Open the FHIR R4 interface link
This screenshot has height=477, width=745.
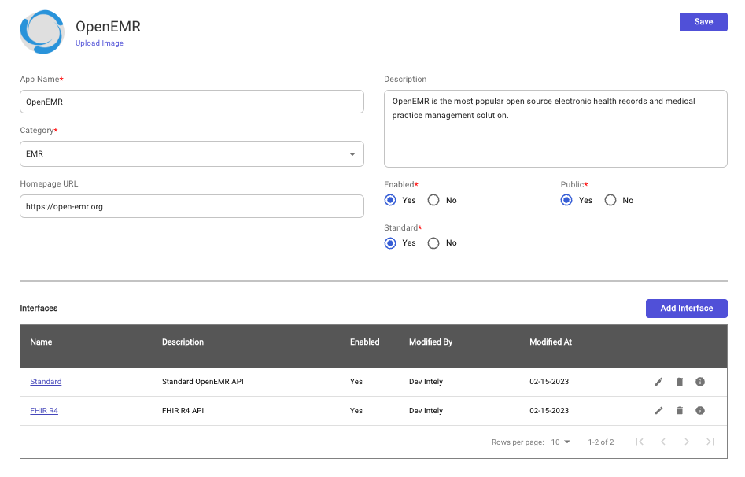coord(44,411)
